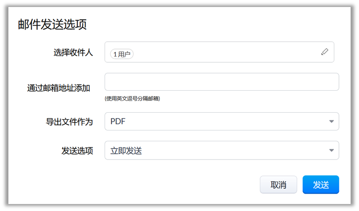
Task: Open the 发送选项 combo box
Action: pos(221,151)
